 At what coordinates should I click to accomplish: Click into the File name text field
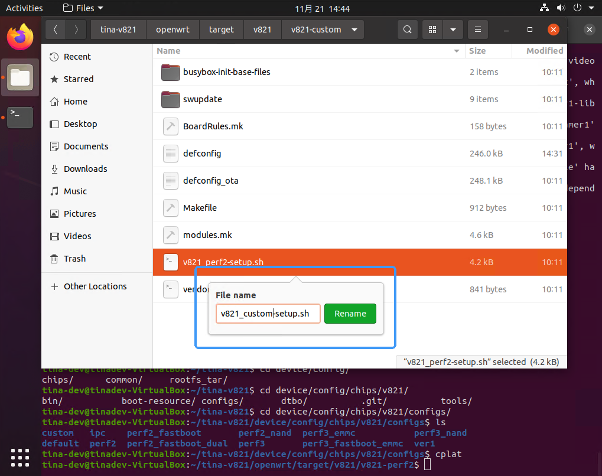(x=268, y=314)
